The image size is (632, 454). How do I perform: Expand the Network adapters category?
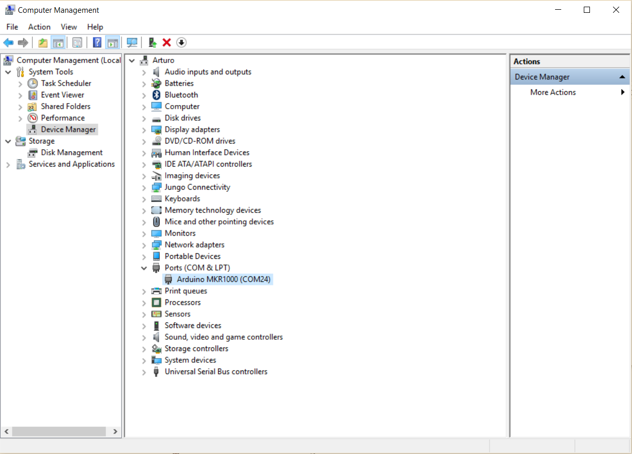pyautogui.click(x=144, y=245)
